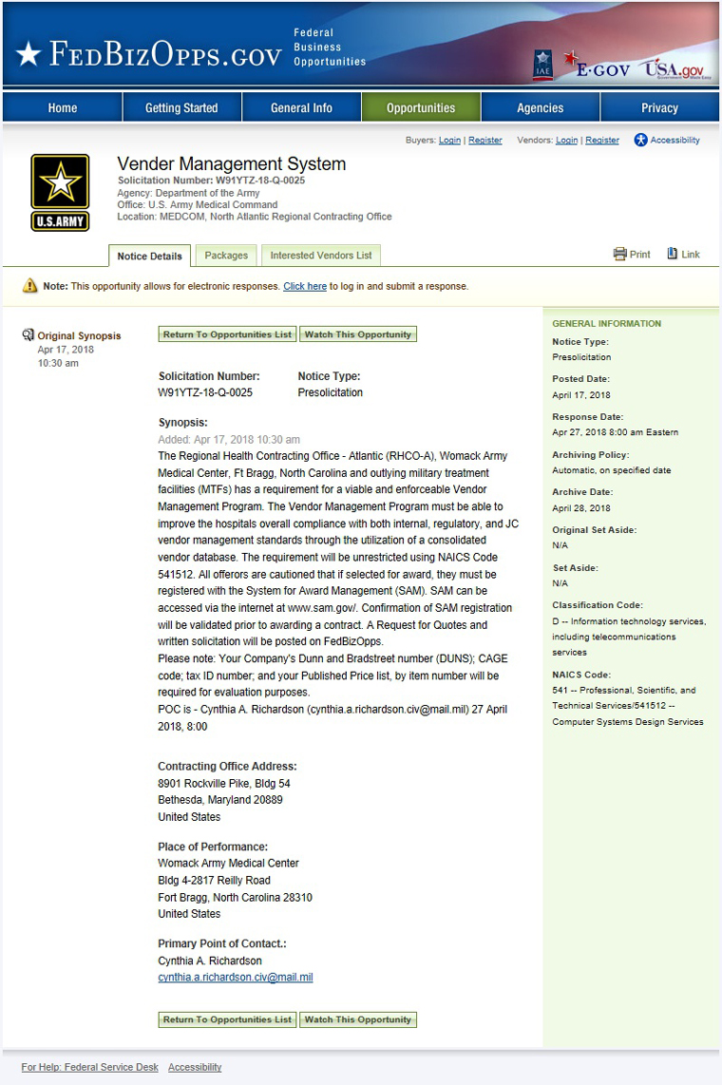
Task: Open the Agencies menu
Action: [541, 108]
